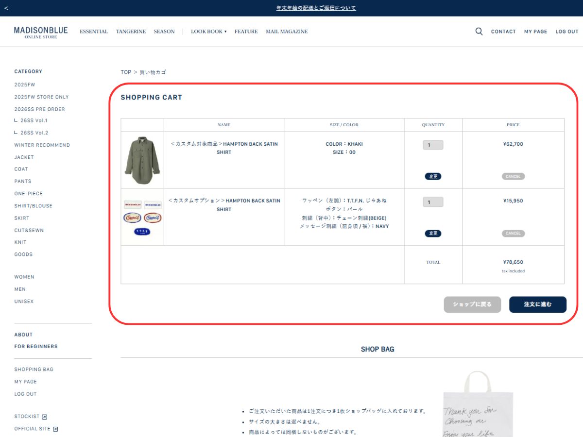
Task: Open MY PAGE in top navigation
Action: pyautogui.click(x=535, y=32)
